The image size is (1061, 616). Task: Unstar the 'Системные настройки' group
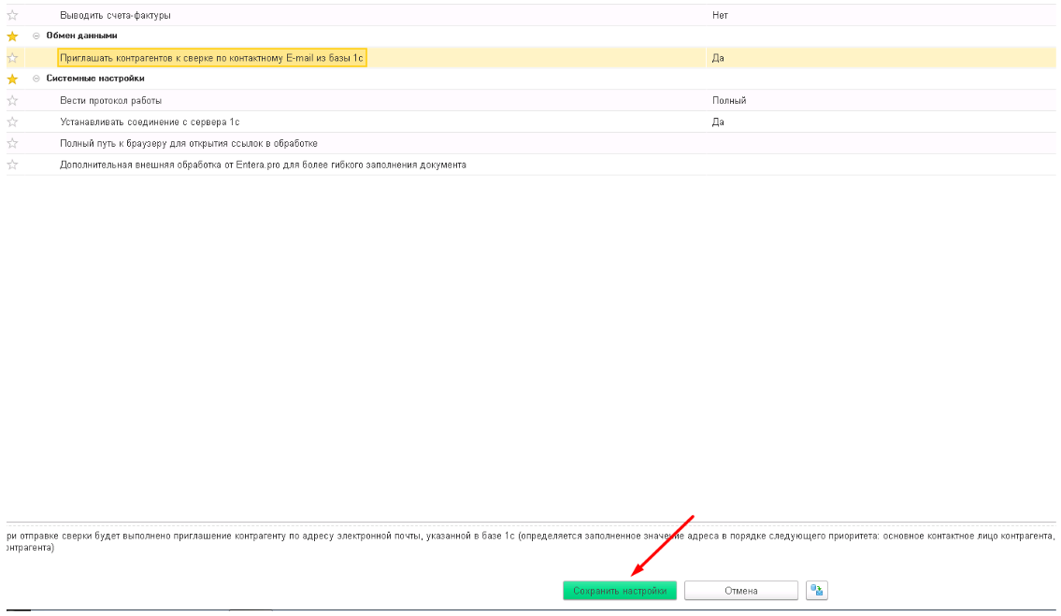[12, 79]
